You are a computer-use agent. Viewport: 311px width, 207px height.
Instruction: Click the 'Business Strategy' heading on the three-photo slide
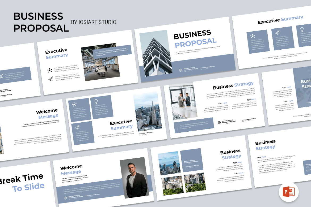click(231, 154)
